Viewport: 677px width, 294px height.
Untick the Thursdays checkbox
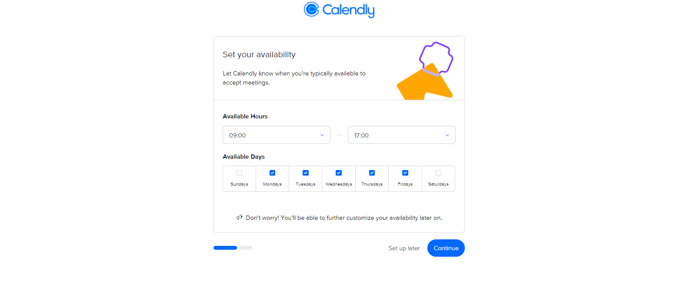[372, 173]
